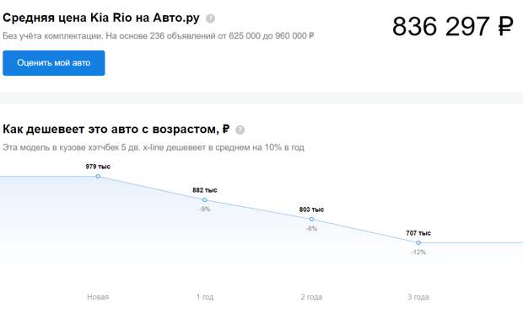The image size is (523, 313).
Task: Open help icon next to average price heading
Action: pos(211,19)
